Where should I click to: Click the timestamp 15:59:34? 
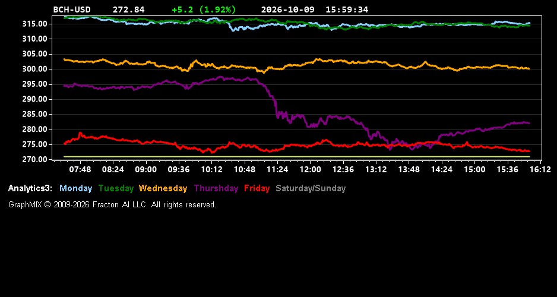(x=347, y=10)
